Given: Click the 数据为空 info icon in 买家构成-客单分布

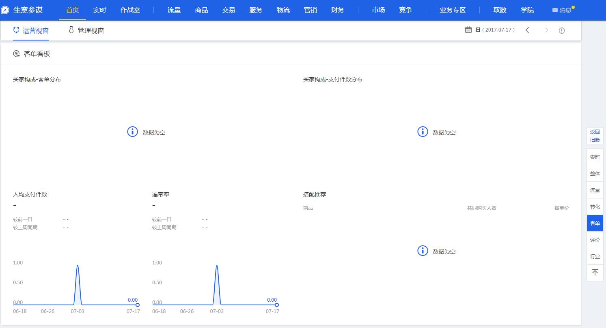Looking at the screenshot, I should pos(132,132).
